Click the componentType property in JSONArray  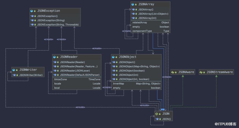[x=142, y=31]
